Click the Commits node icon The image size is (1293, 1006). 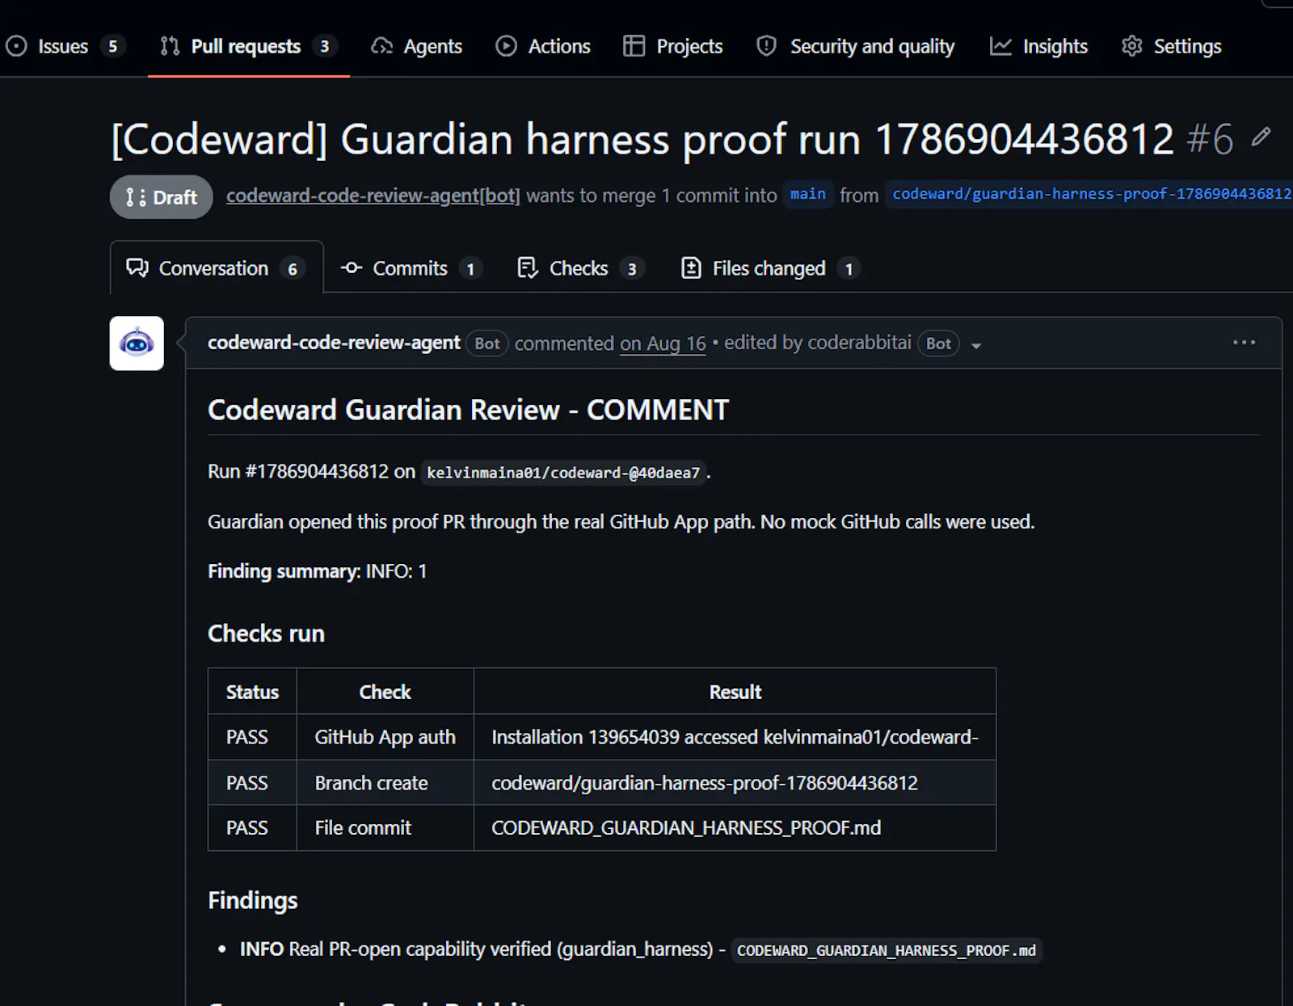tap(352, 268)
